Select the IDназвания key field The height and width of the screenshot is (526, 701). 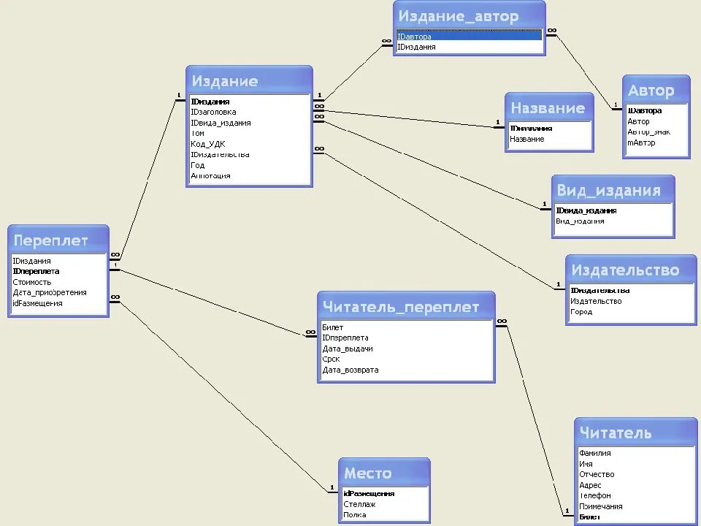click(549, 129)
